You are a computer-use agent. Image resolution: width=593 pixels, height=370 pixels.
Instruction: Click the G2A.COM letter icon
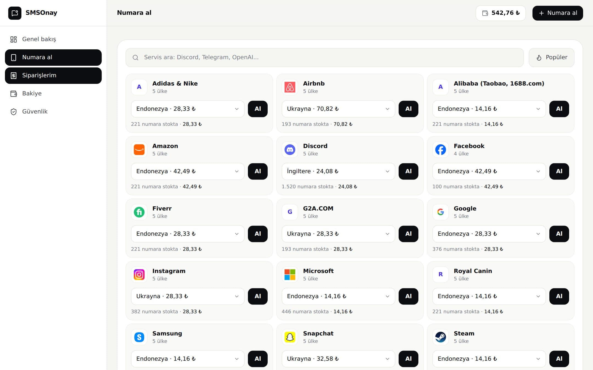coord(290,212)
